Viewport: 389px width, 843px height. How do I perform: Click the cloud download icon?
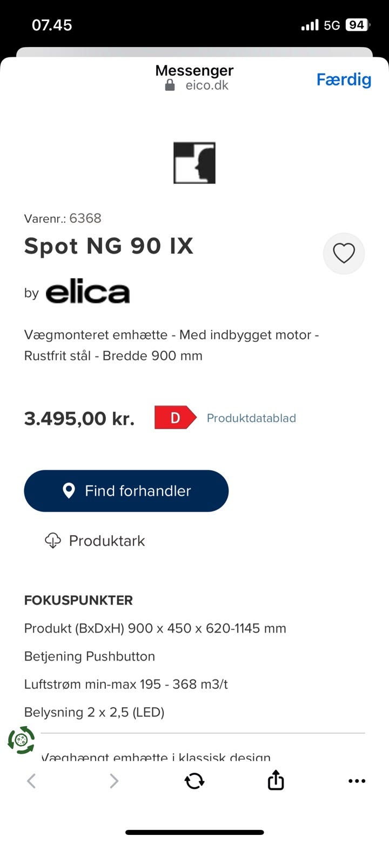pos(52,541)
